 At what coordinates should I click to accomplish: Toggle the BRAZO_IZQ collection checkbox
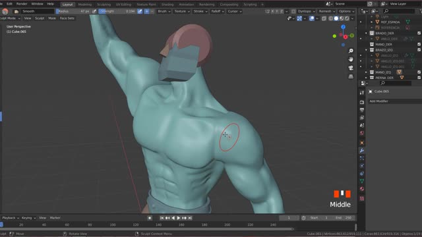coord(419,50)
